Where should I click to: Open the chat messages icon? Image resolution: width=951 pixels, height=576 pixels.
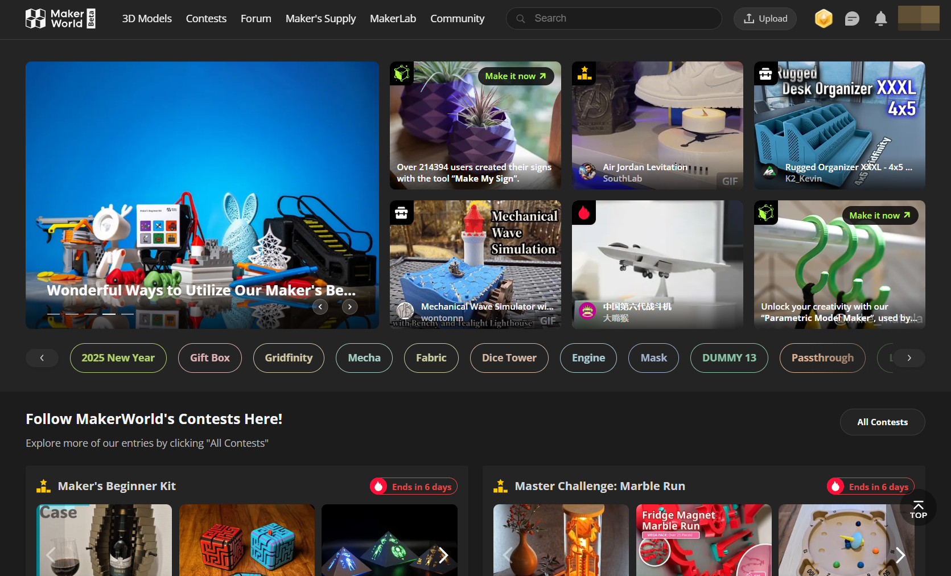pos(852,19)
